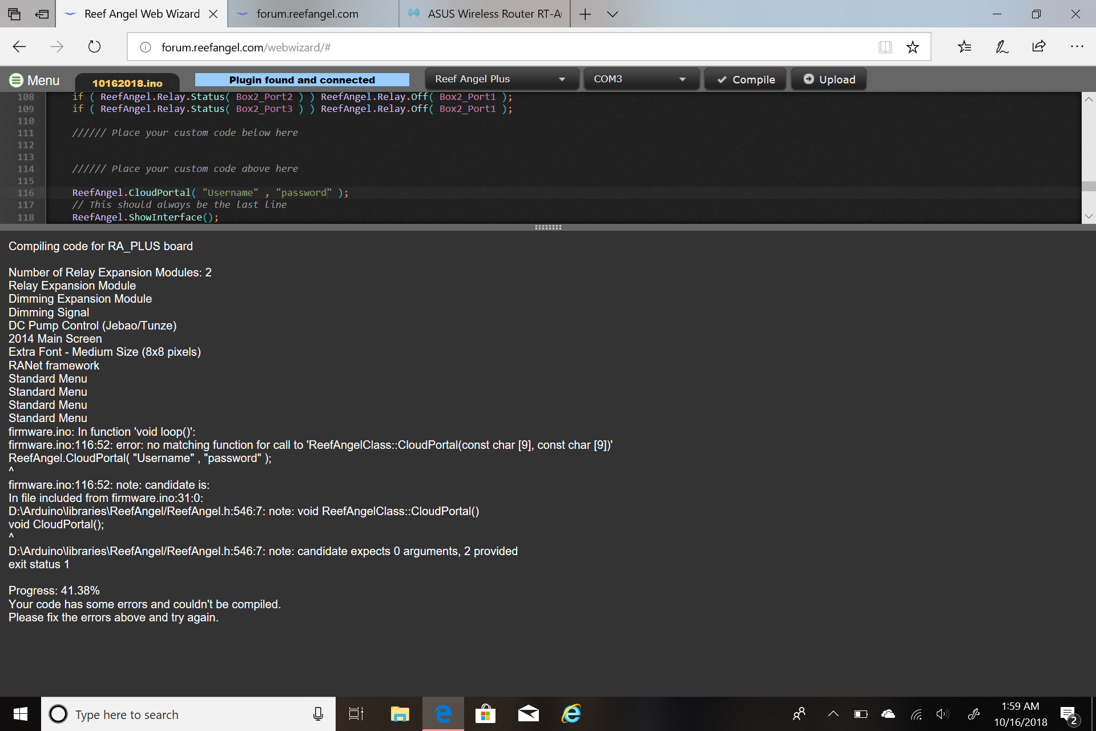
Task: Click the 'RANet framework' output line
Action: (x=54, y=365)
